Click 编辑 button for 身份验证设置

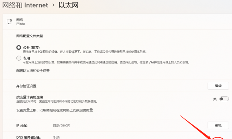(x=218, y=86)
